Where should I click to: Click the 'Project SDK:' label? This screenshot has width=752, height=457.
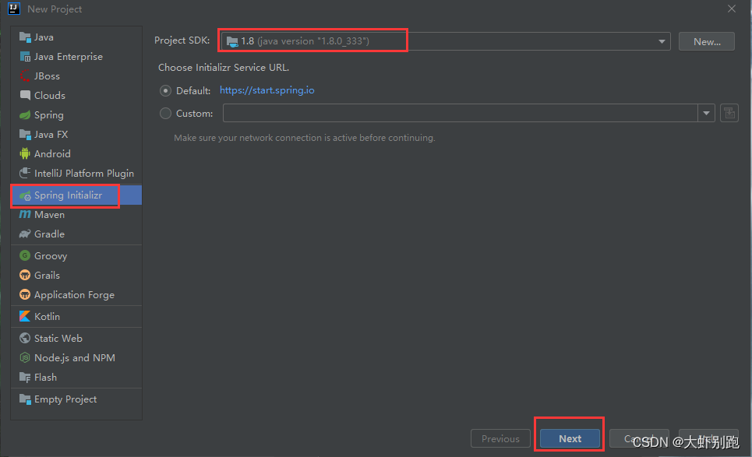pos(182,40)
